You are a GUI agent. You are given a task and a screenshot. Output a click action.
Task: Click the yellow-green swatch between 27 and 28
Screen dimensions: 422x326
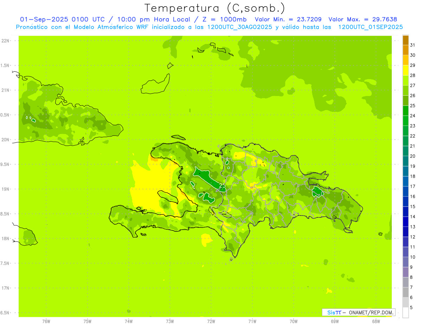pyautogui.click(x=405, y=80)
